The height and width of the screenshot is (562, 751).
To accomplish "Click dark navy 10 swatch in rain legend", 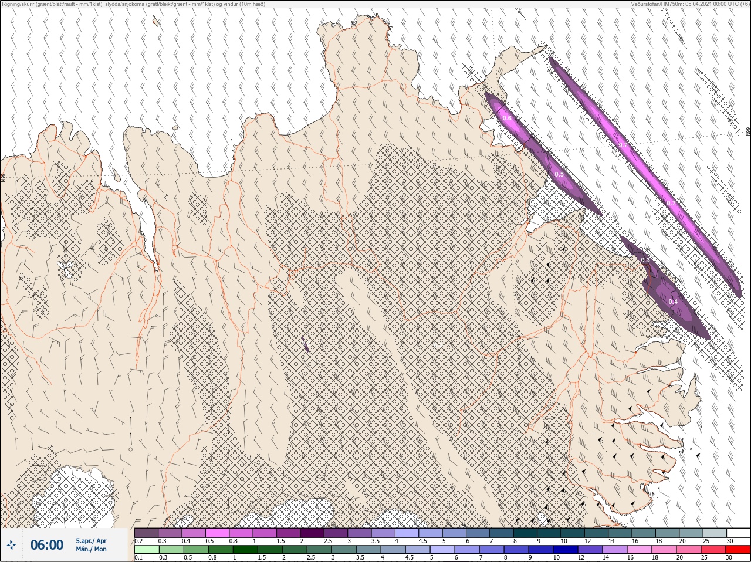I will coord(566,550).
